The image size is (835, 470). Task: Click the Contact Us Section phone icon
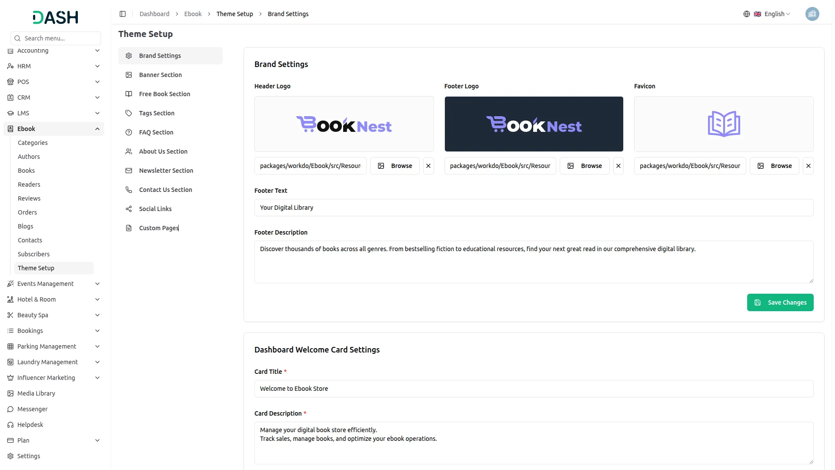click(129, 190)
